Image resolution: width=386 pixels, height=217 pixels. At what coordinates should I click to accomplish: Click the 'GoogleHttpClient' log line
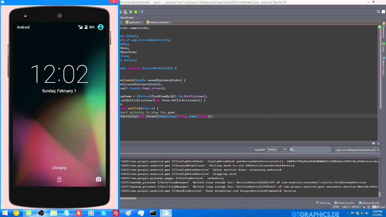[x=207, y=165]
